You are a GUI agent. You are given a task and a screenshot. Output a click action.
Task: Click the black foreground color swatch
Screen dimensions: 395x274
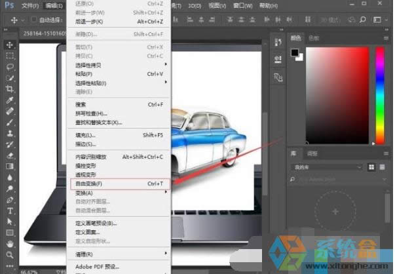[x=295, y=52]
